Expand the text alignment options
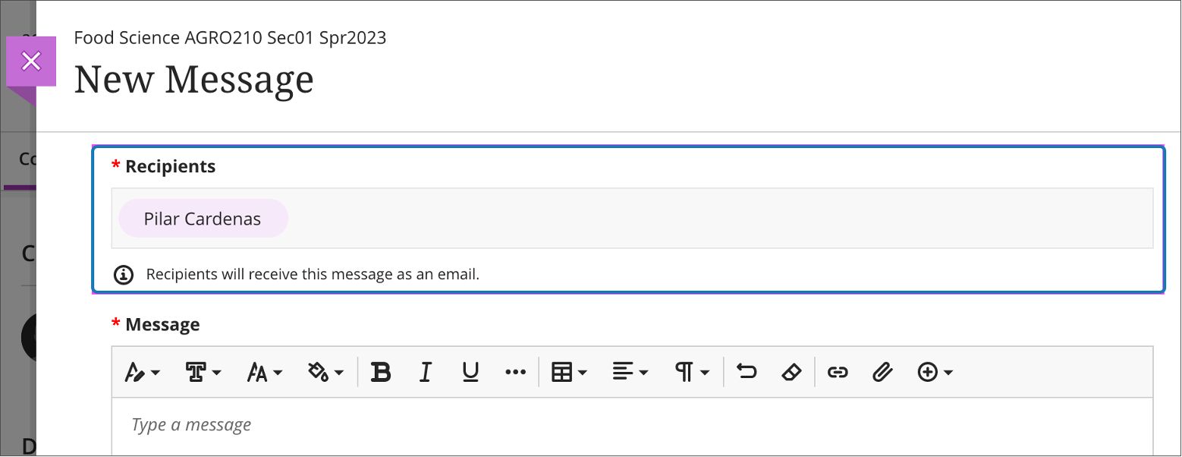This screenshot has width=1182, height=457. (x=630, y=372)
